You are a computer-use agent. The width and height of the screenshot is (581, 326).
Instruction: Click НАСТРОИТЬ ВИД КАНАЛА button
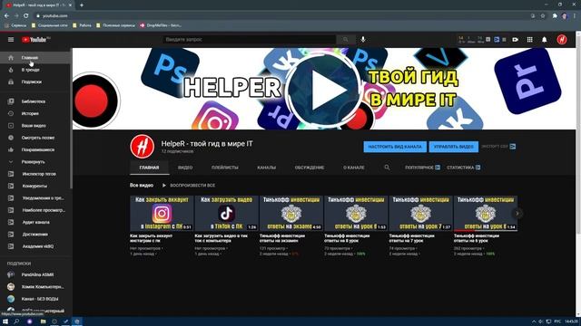click(395, 147)
